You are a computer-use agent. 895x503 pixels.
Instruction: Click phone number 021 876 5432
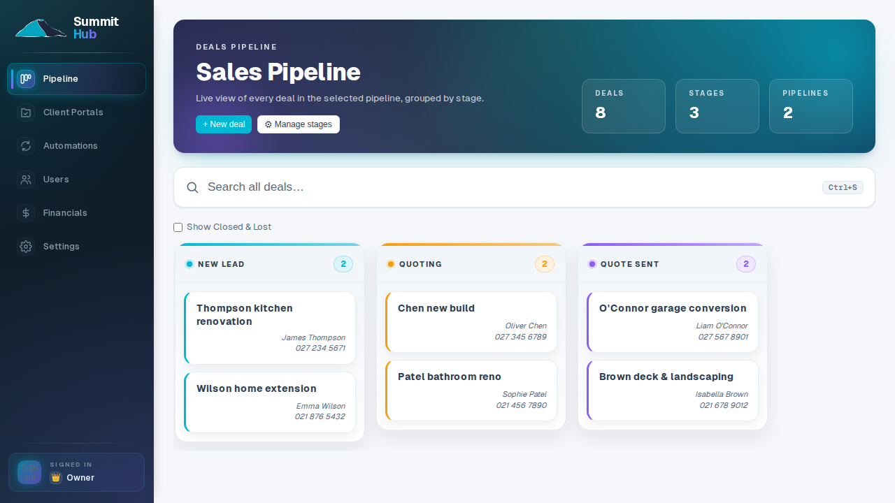point(320,416)
